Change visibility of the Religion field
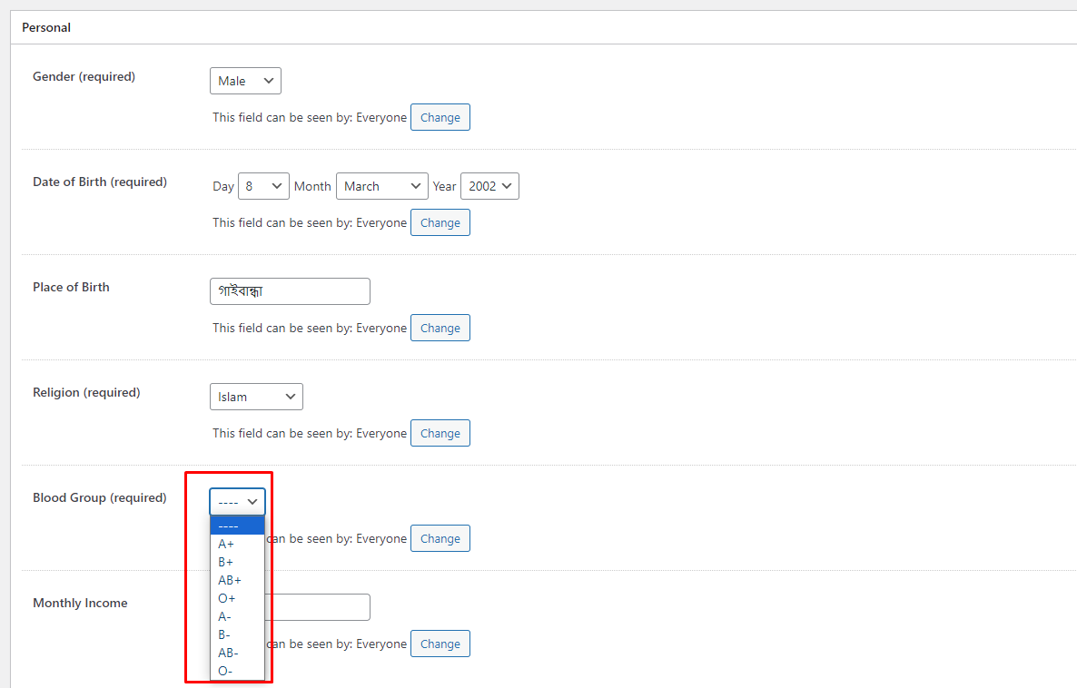Image resolution: width=1077 pixels, height=688 pixels. pos(440,433)
